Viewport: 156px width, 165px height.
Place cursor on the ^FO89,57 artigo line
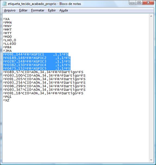tap(43, 72)
